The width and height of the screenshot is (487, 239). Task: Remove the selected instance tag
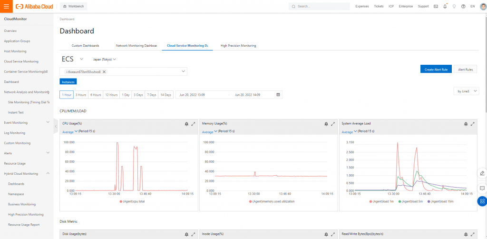(104, 72)
